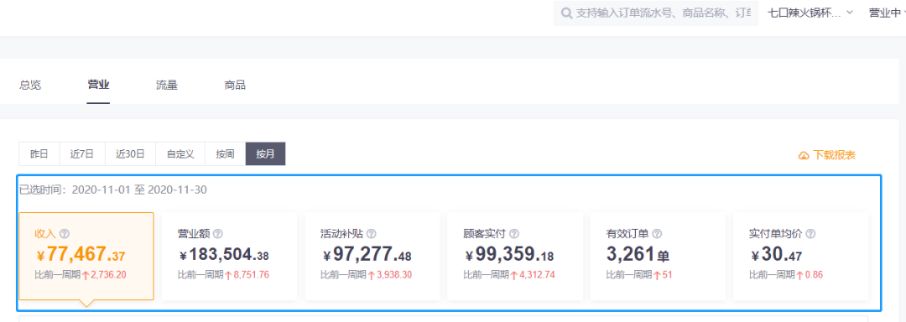Select the 按周 period button
The image size is (906, 322).
(226, 154)
